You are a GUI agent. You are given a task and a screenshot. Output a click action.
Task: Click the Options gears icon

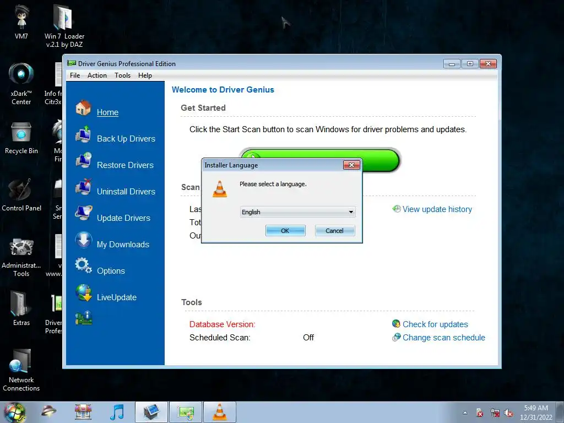84,266
